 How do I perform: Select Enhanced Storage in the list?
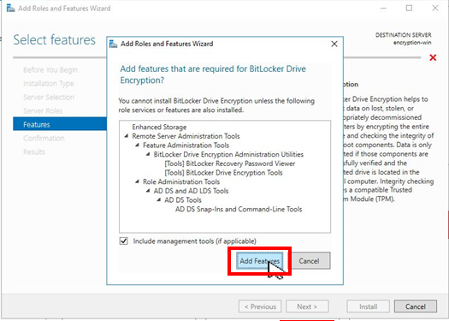pos(159,127)
